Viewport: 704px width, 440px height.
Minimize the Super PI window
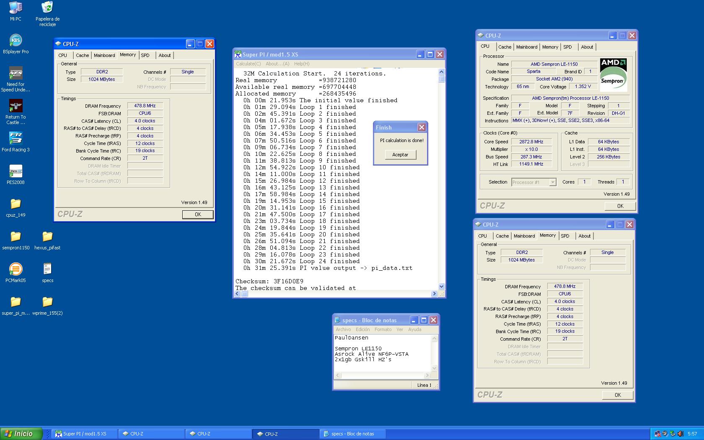coord(420,54)
